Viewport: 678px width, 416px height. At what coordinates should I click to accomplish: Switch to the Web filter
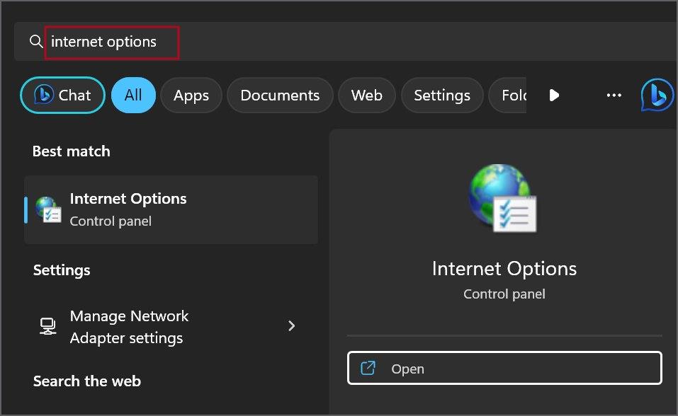(367, 95)
